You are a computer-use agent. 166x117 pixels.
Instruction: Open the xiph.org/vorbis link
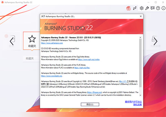[89, 60]
